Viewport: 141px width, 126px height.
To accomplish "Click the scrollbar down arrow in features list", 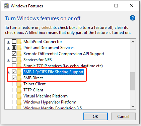I will [x=133, y=107].
